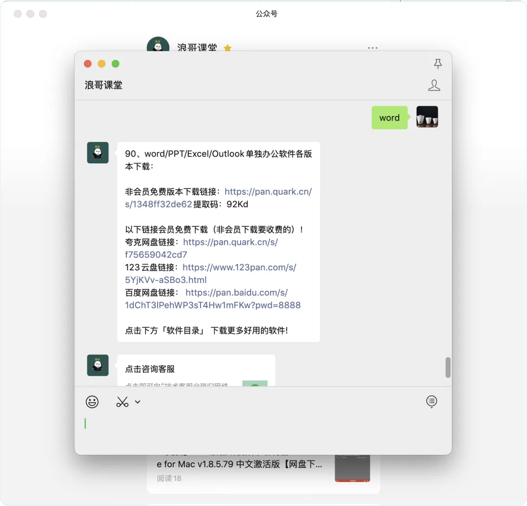Open the Mac v1.8.5.79 article title
This screenshot has width=527, height=506.
pyautogui.click(x=239, y=465)
